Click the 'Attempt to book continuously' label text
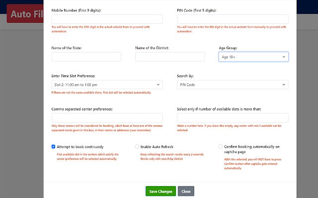 click(x=80, y=147)
